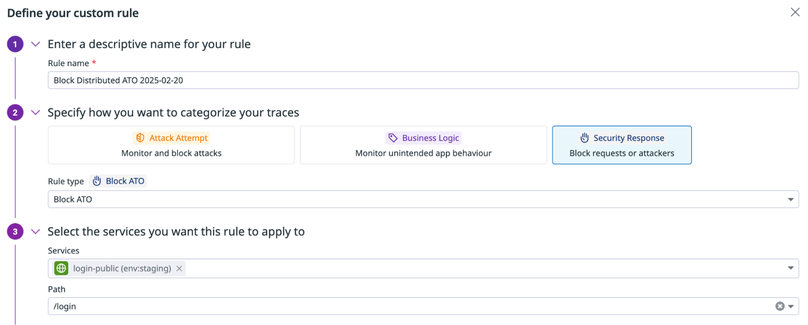This screenshot has width=808, height=325.
Task: Click the green globe icon for login-public service
Action: [x=61, y=268]
